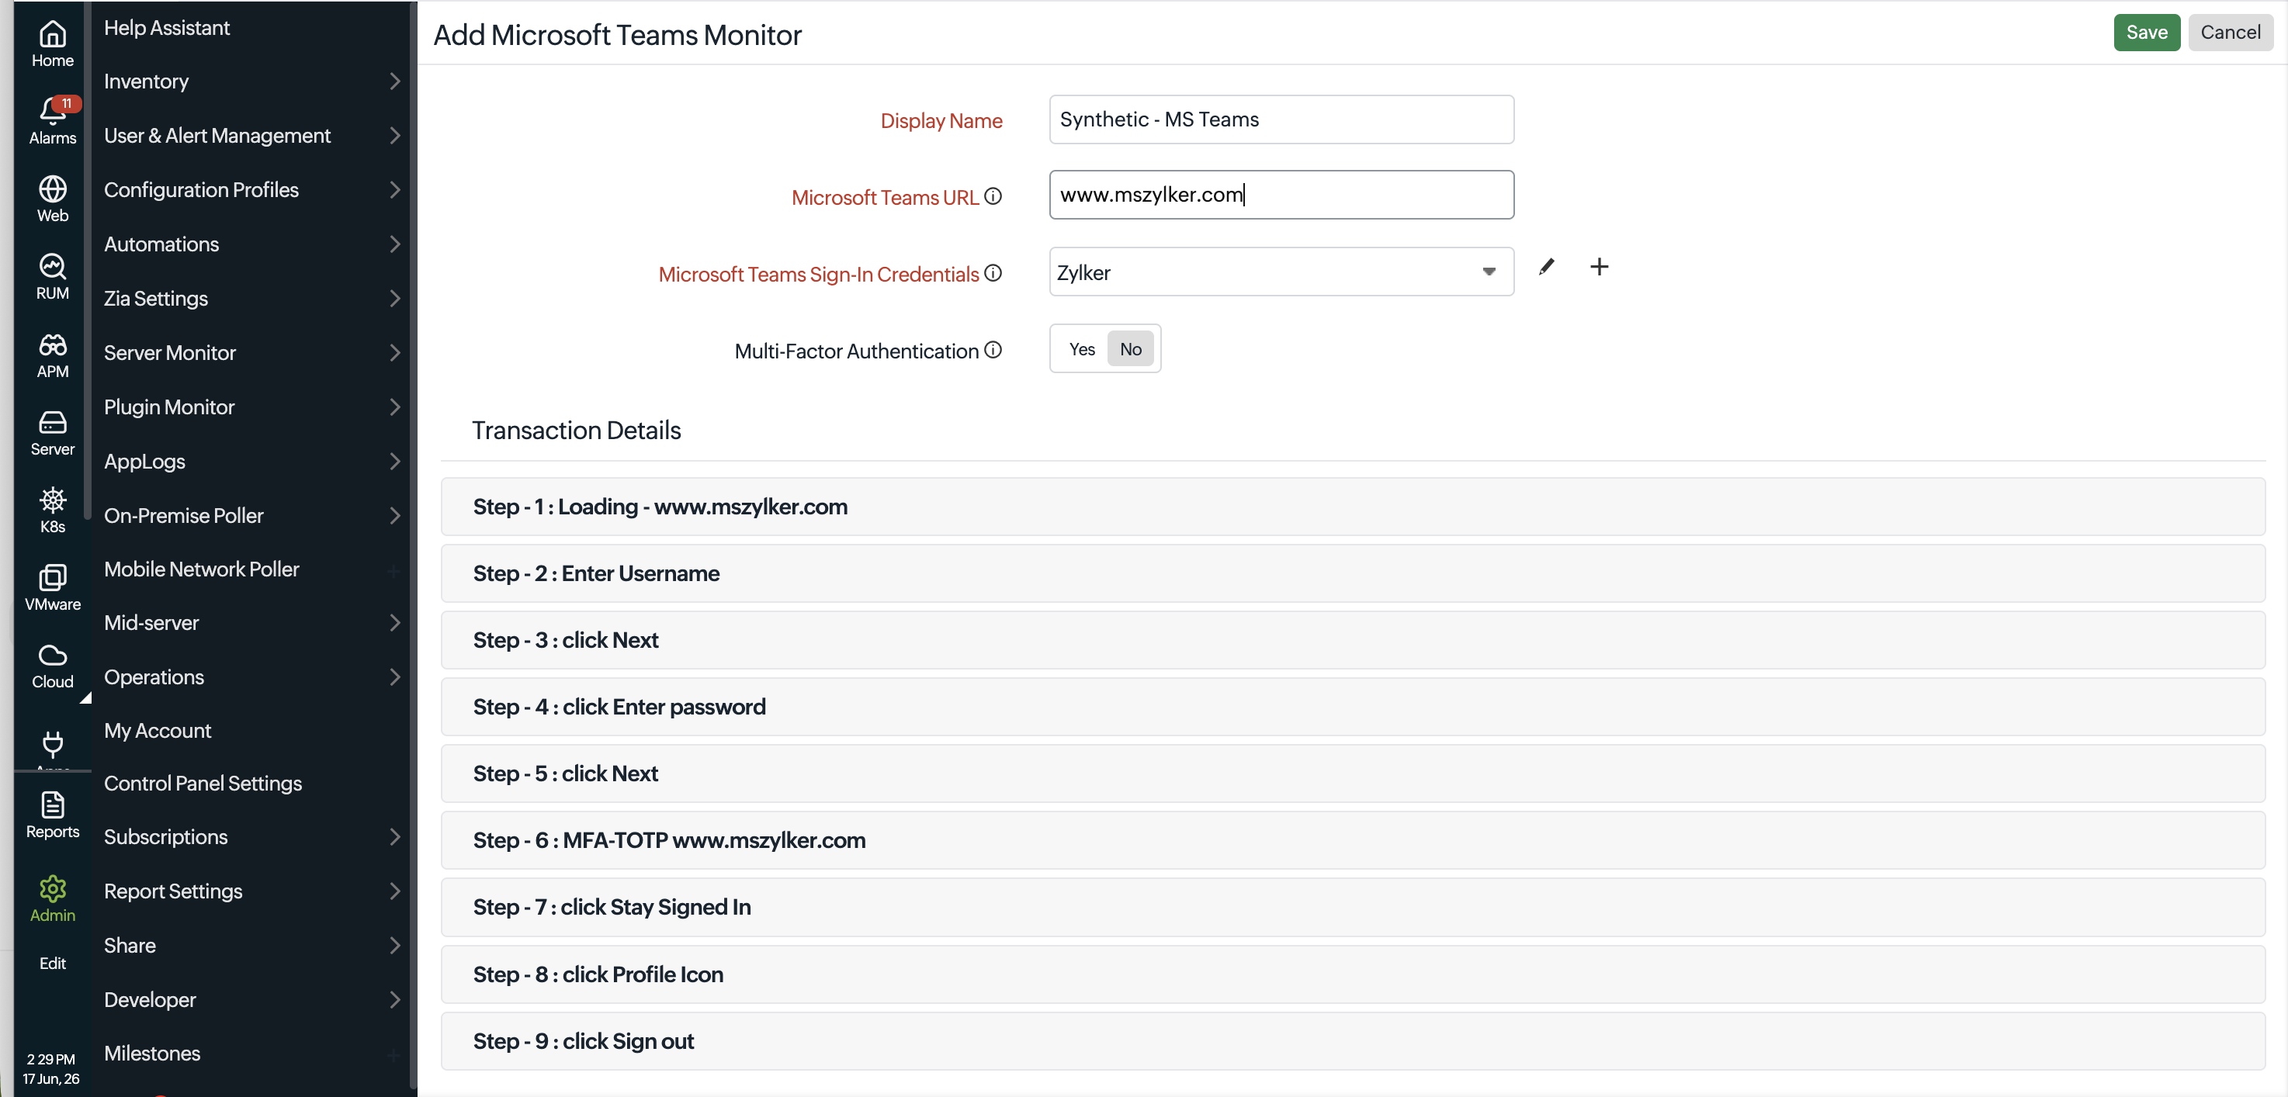Show info for Multi-Factor Authentication
2288x1097 pixels.
click(x=993, y=350)
